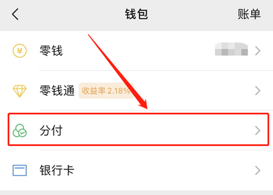Open the 零钱 balance row

pos(136,51)
